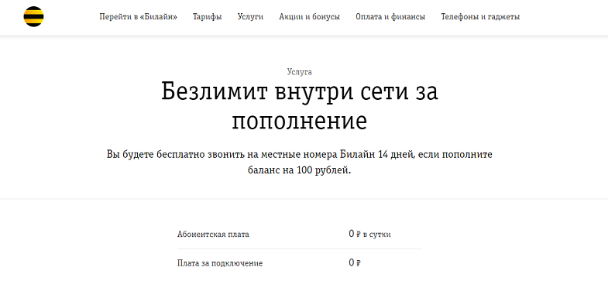This screenshot has width=608, height=288.
Task: Click the heading «Безлимит внутри сети за пополнение»
Action: pyautogui.click(x=299, y=106)
